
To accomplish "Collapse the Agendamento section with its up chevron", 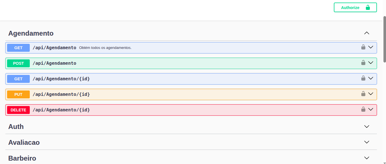I will (x=366, y=33).
